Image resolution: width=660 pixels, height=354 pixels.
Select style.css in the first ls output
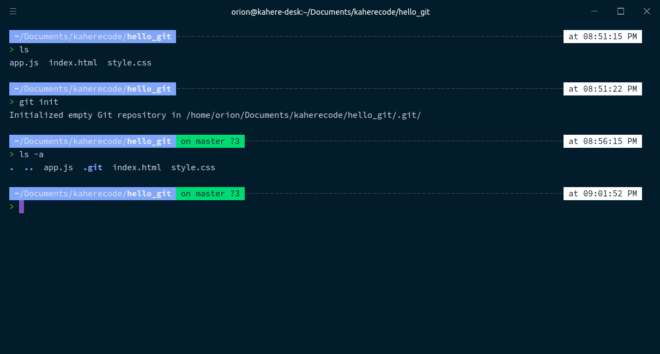[x=129, y=63]
